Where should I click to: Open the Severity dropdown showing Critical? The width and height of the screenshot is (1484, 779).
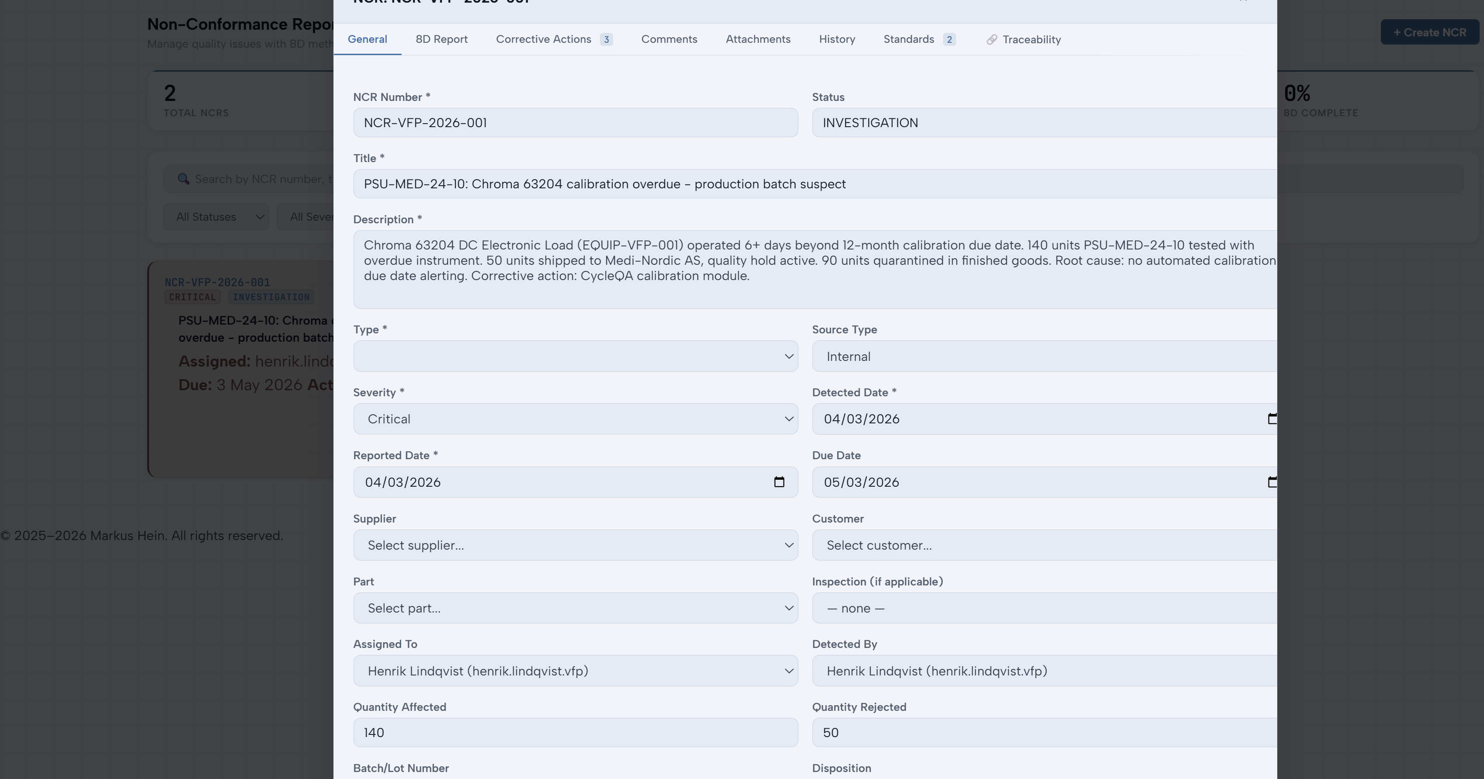575,419
